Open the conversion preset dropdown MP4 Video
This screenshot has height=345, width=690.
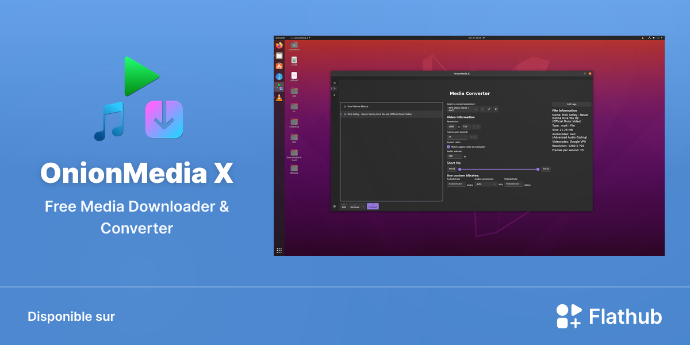pyautogui.click(x=463, y=109)
